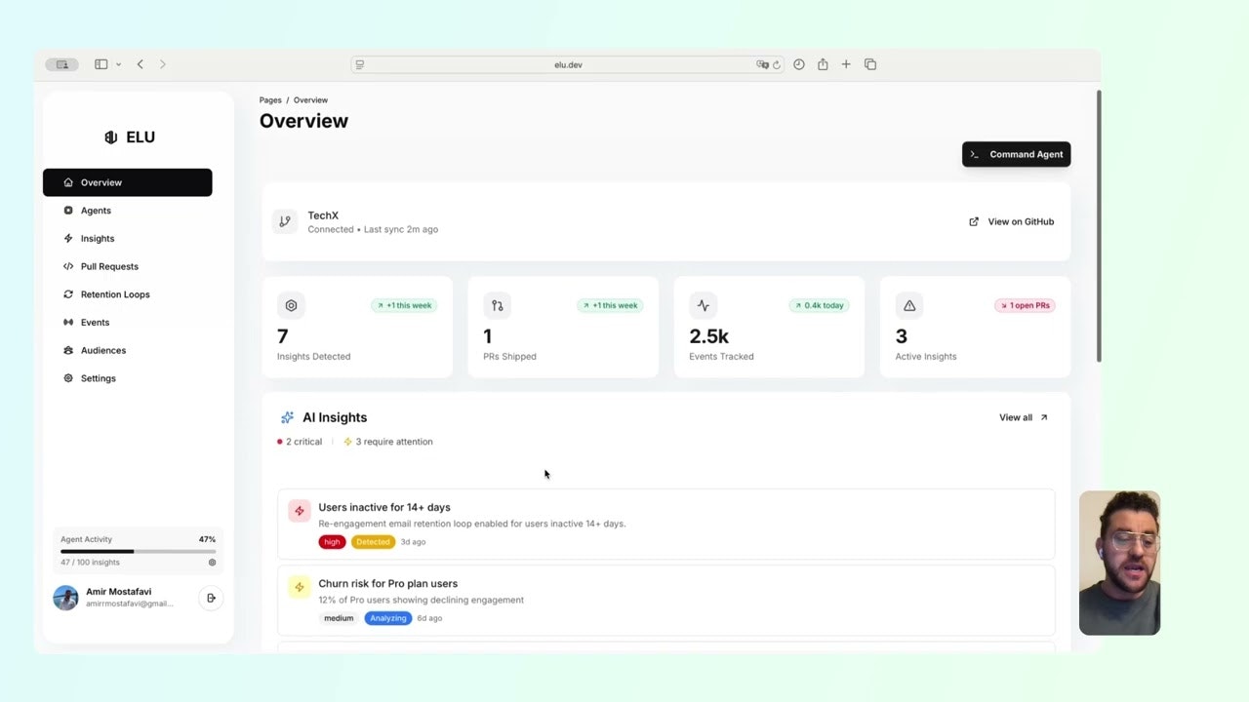Click the Pages breadcrumb
This screenshot has height=702, width=1249.
(270, 100)
